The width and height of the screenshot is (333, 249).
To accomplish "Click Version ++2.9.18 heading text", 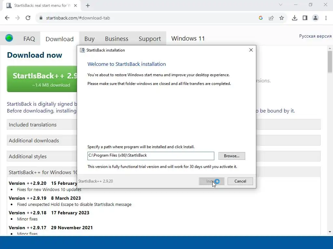I will [49, 213].
